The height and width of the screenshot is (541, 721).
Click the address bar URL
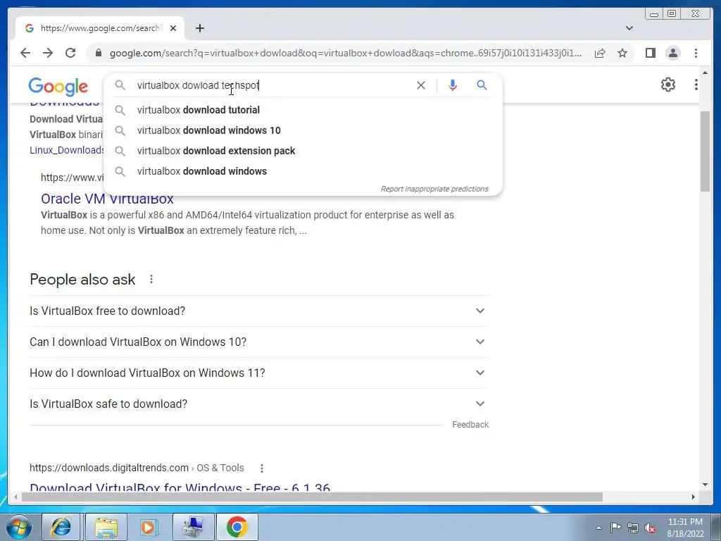click(x=345, y=53)
